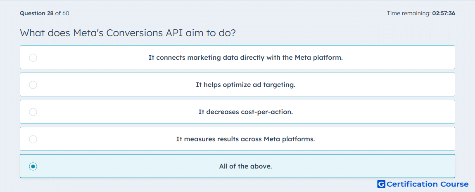The width and height of the screenshot is (475, 192).
Task: Click the words 'Conversions API' in the question
Action: (142, 33)
